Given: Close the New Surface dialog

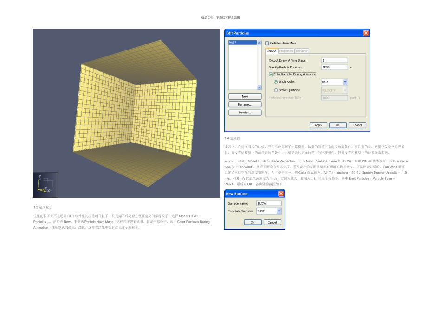Looking at the screenshot, I should coord(281,194).
